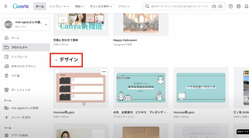The width and height of the screenshot is (249, 138).
Task: Open the help question mark icon
Action: [x=231, y=6]
